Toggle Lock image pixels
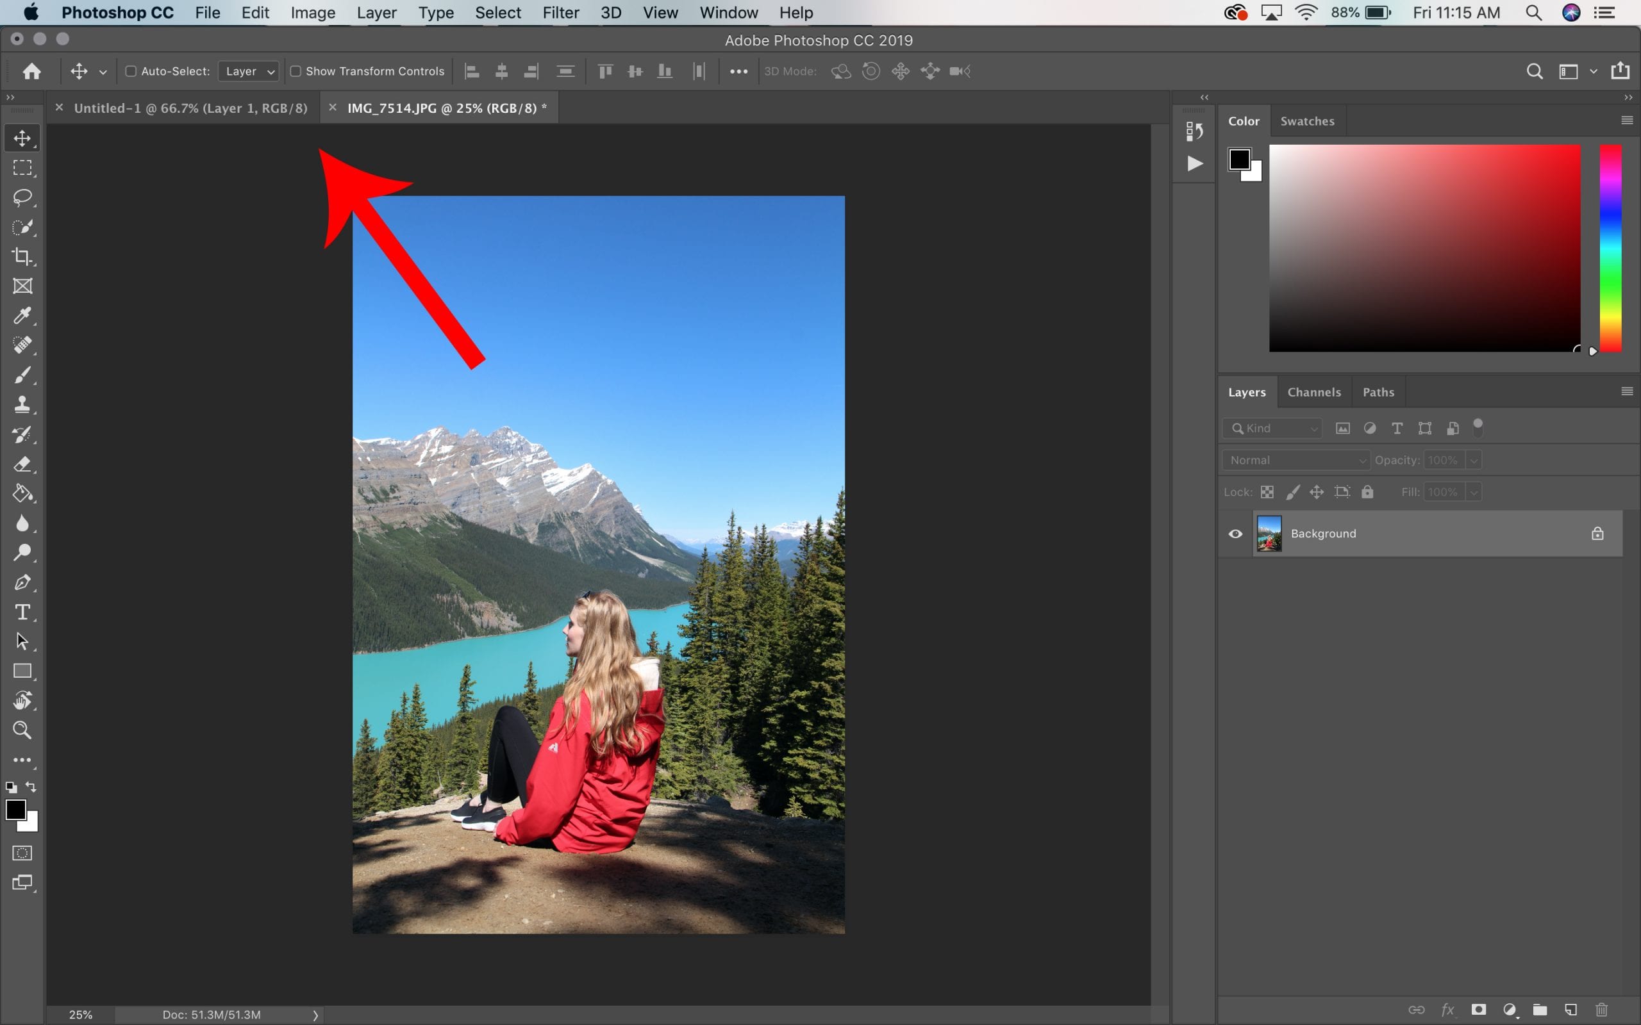This screenshot has height=1025, width=1641. [1293, 492]
